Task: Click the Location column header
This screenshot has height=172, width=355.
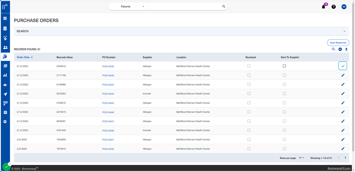Action: click(181, 57)
